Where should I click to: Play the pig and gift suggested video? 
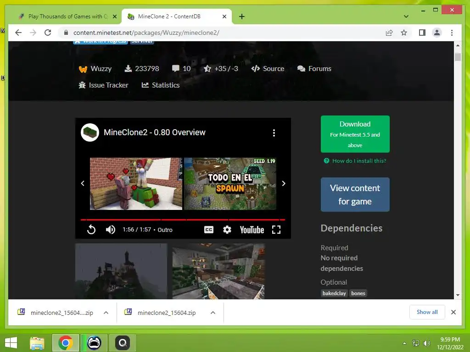[136, 184]
